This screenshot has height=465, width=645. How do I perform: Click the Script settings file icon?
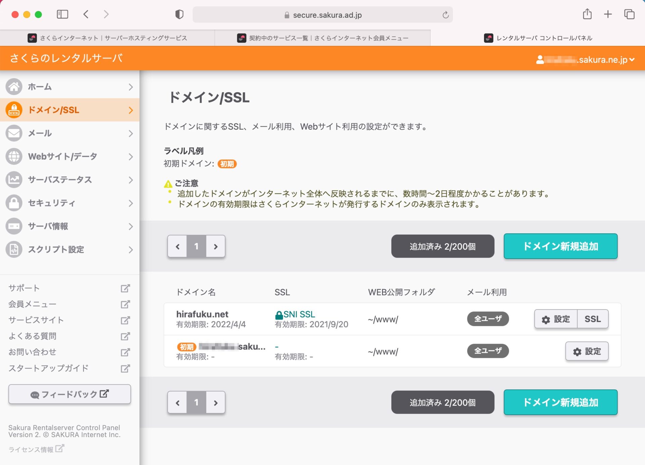14,249
